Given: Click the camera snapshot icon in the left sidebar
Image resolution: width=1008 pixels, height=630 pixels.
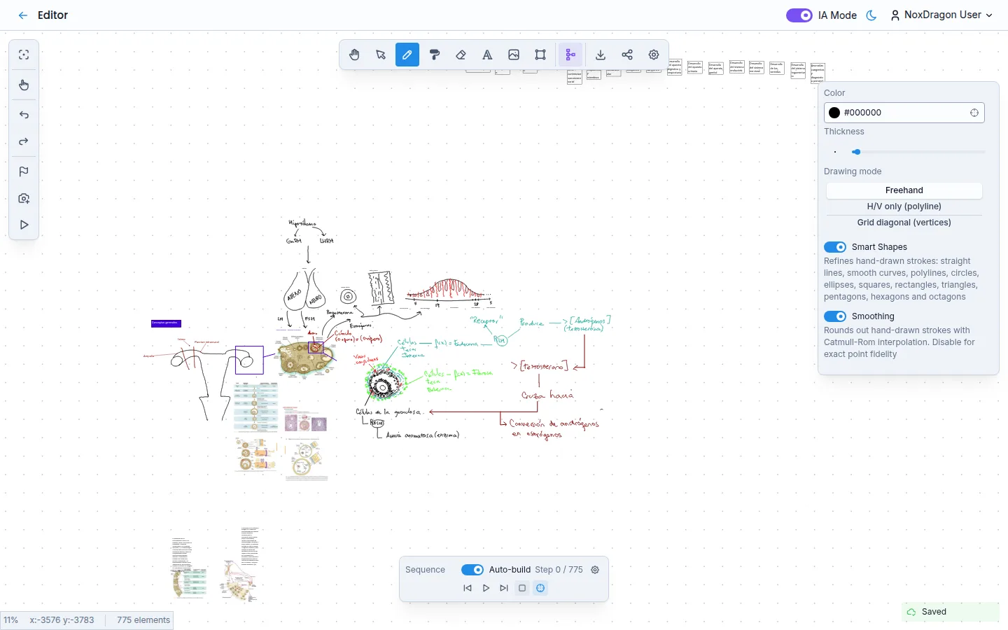Looking at the screenshot, I should pos(24,198).
